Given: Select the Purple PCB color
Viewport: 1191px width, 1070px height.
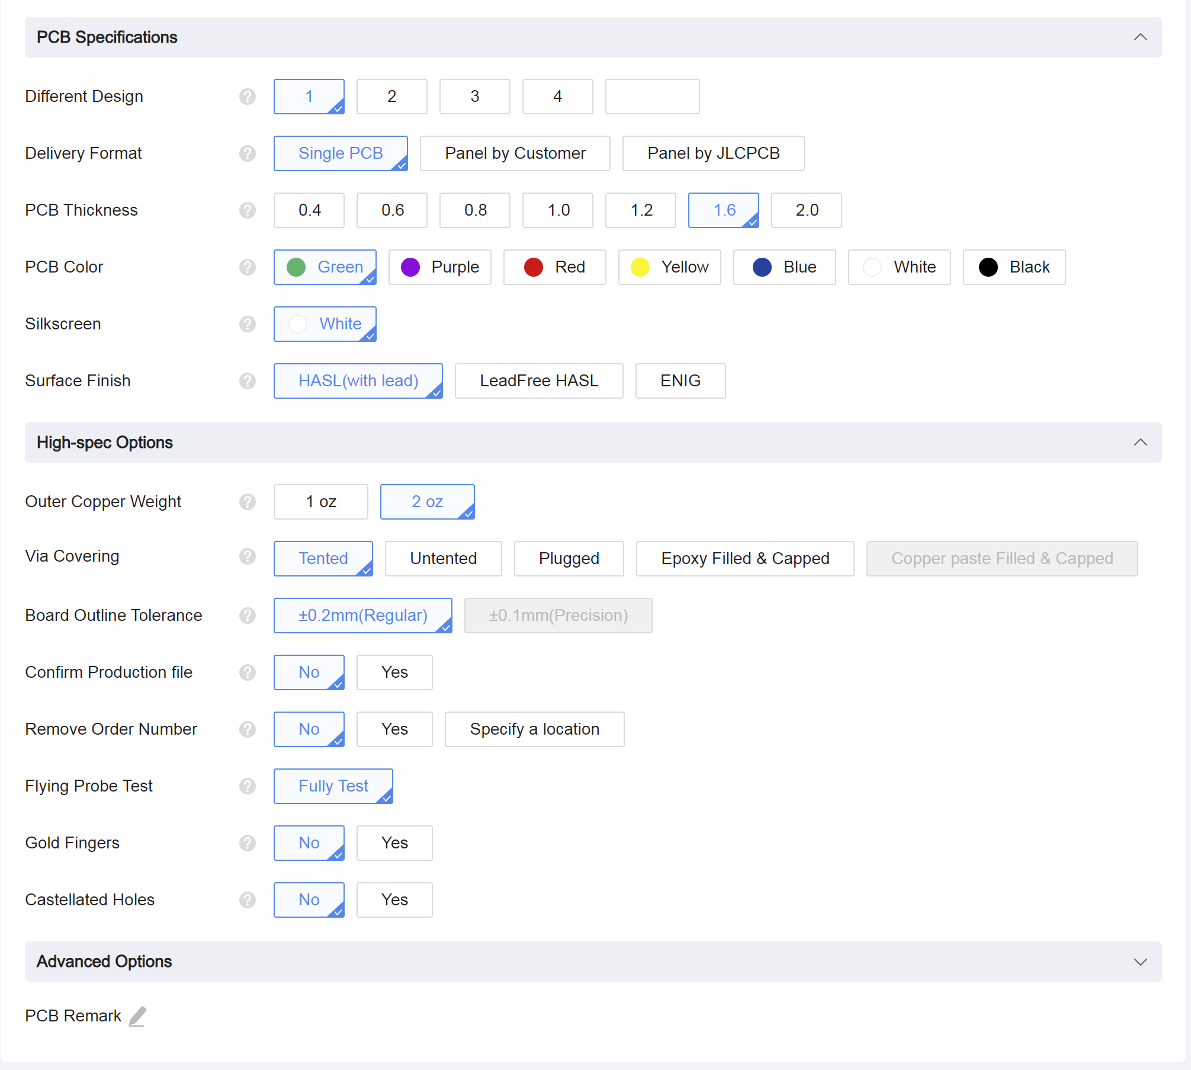Looking at the screenshot, I should click(439, 267).
